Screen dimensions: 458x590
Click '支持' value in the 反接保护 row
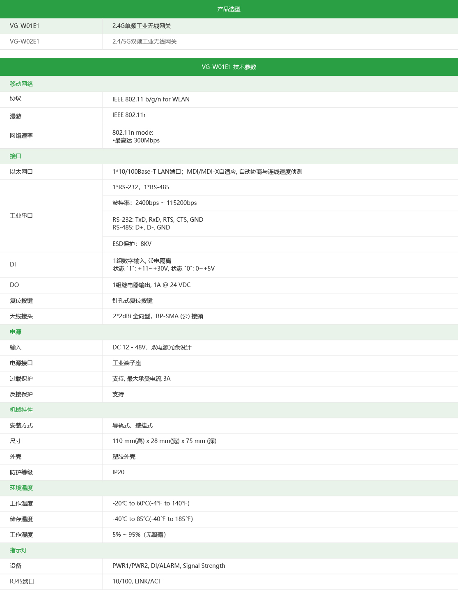[118, 394]
